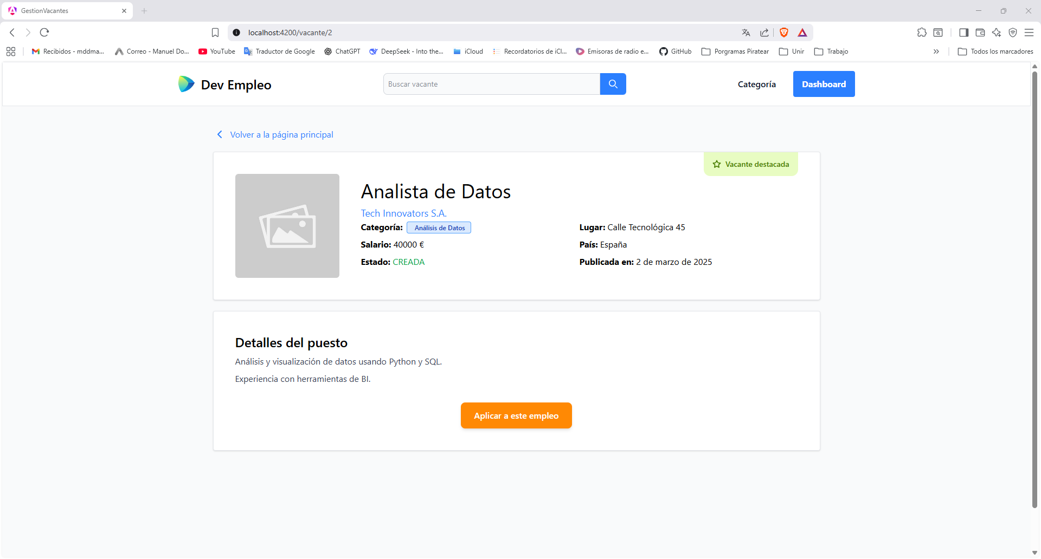Viewport: 1041px width, 559px height.
Task: Open the Brave Wallet icon
Action: [980, 32]
